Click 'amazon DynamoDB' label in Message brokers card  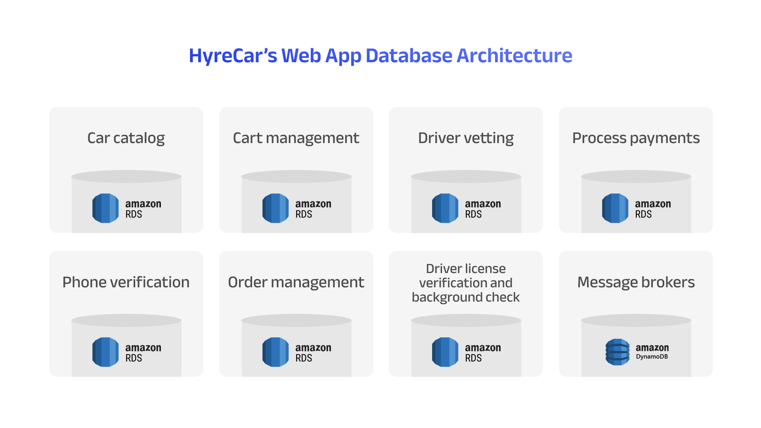click(652, 352)
